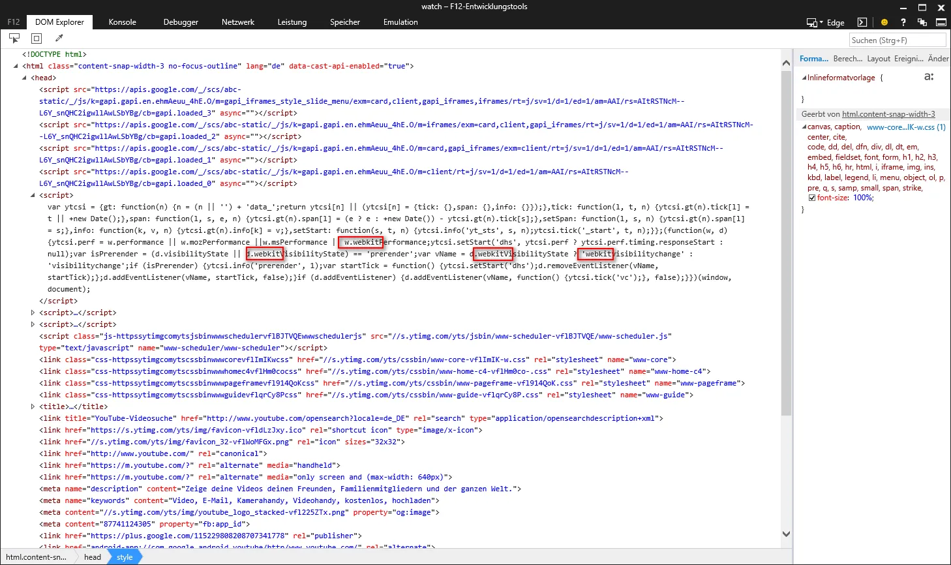The height and width of the screenshot is (565, 951).
Task: Uncheck the font-size: 100% property checkbox
Action: pyautogui.click(x=812, y=198)
